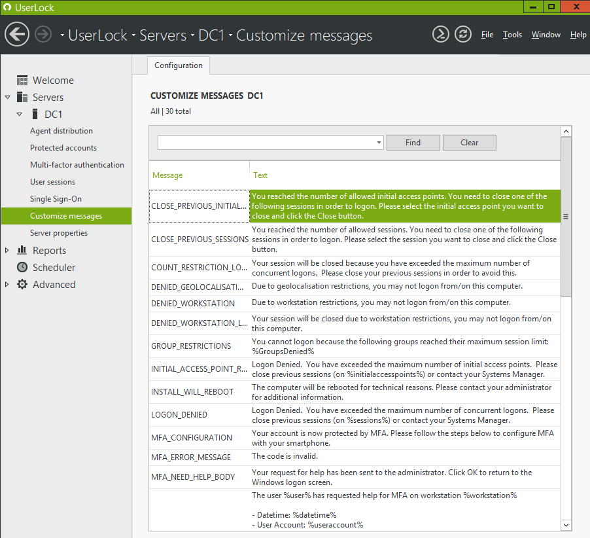
Task: Open breadcrumb dropdown before DC1
Action: 192,35
